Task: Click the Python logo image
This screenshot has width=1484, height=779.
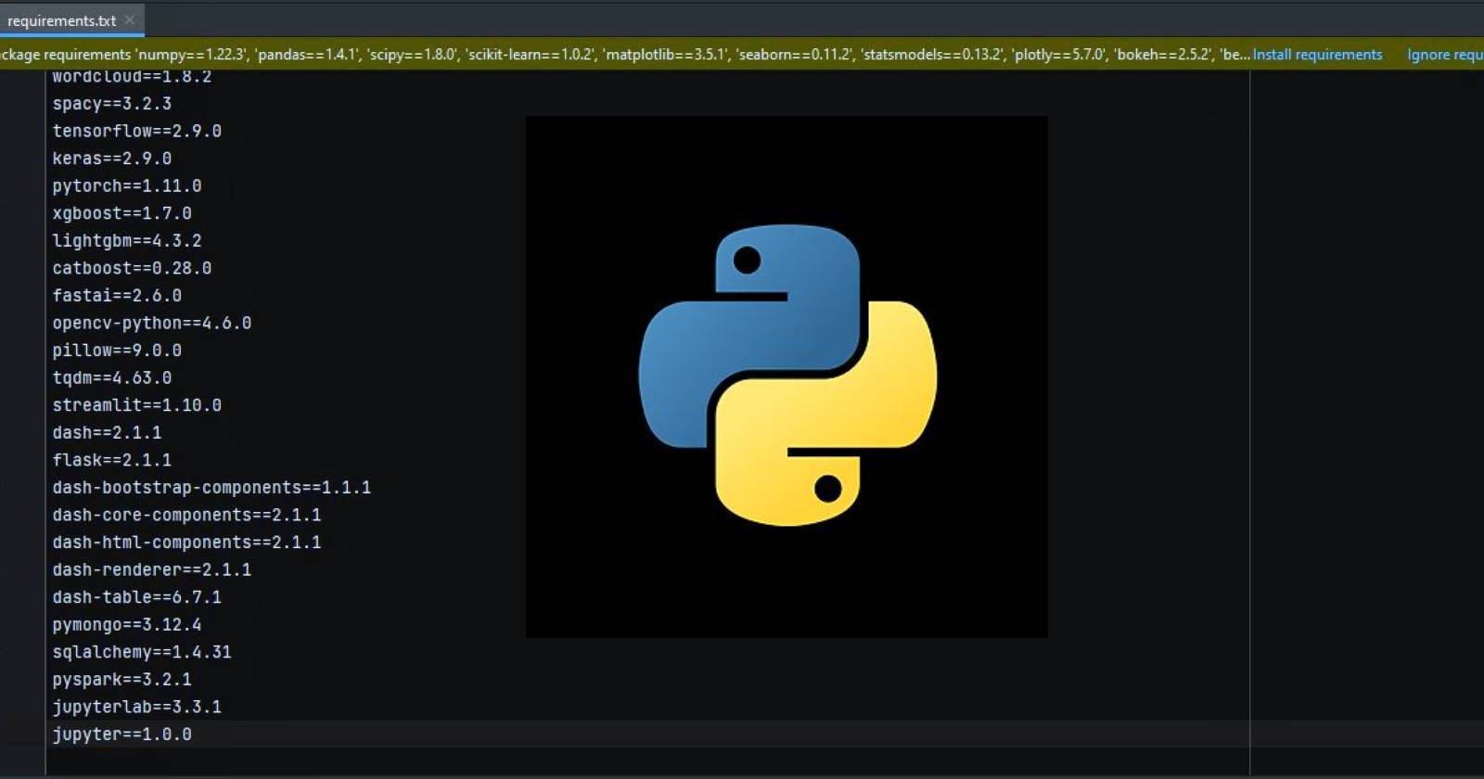Action: pyautogui.click(x=787, y=376)
